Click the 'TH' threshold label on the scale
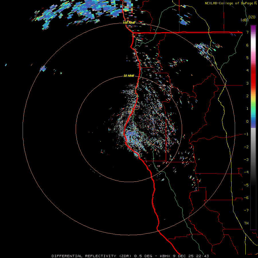258x258 pixels. (246, 223)
